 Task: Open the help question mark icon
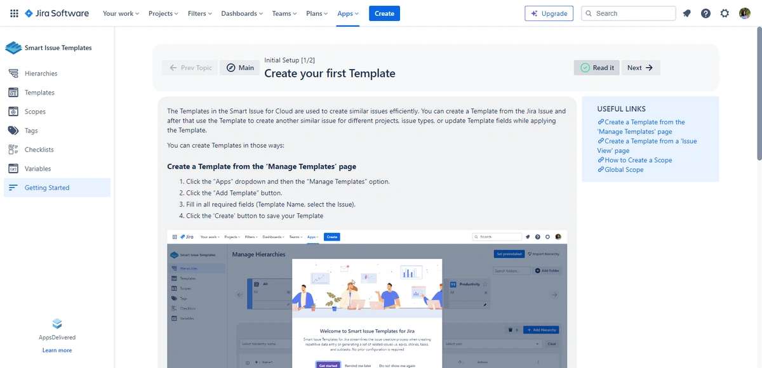click(705, 13)
